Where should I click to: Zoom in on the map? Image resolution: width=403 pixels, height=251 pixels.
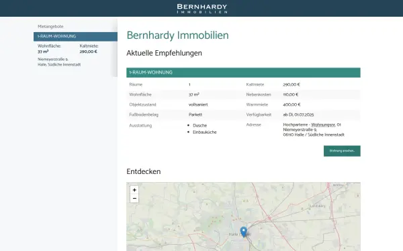tap(134, 190)
